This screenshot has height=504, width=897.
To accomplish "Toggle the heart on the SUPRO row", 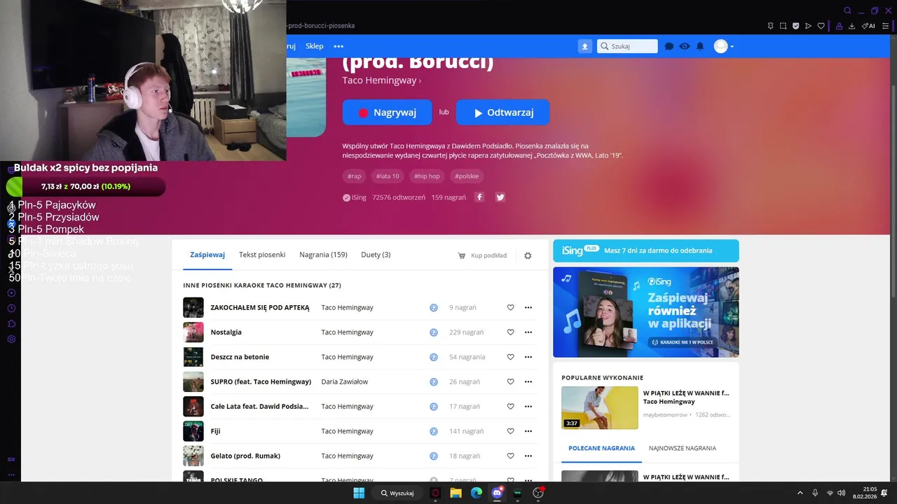I will pyautogui.click(x=510, y=381).
